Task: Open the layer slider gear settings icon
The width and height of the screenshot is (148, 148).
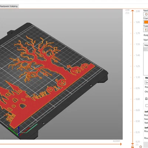Action: tap(141, 147)
